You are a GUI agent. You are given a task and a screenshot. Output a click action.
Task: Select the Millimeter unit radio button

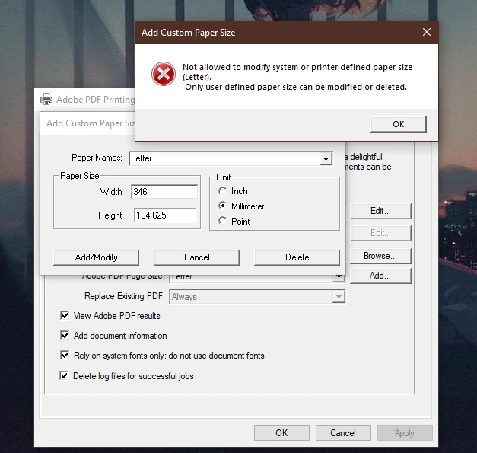[x=222, y=206]
